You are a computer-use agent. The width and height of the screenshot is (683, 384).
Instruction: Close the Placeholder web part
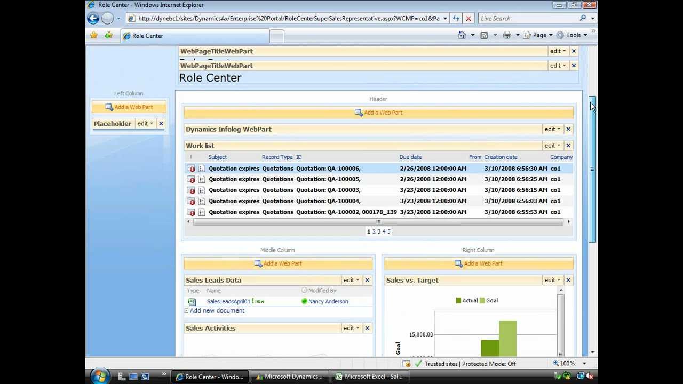pyautogui.click(x=161, y=124)
